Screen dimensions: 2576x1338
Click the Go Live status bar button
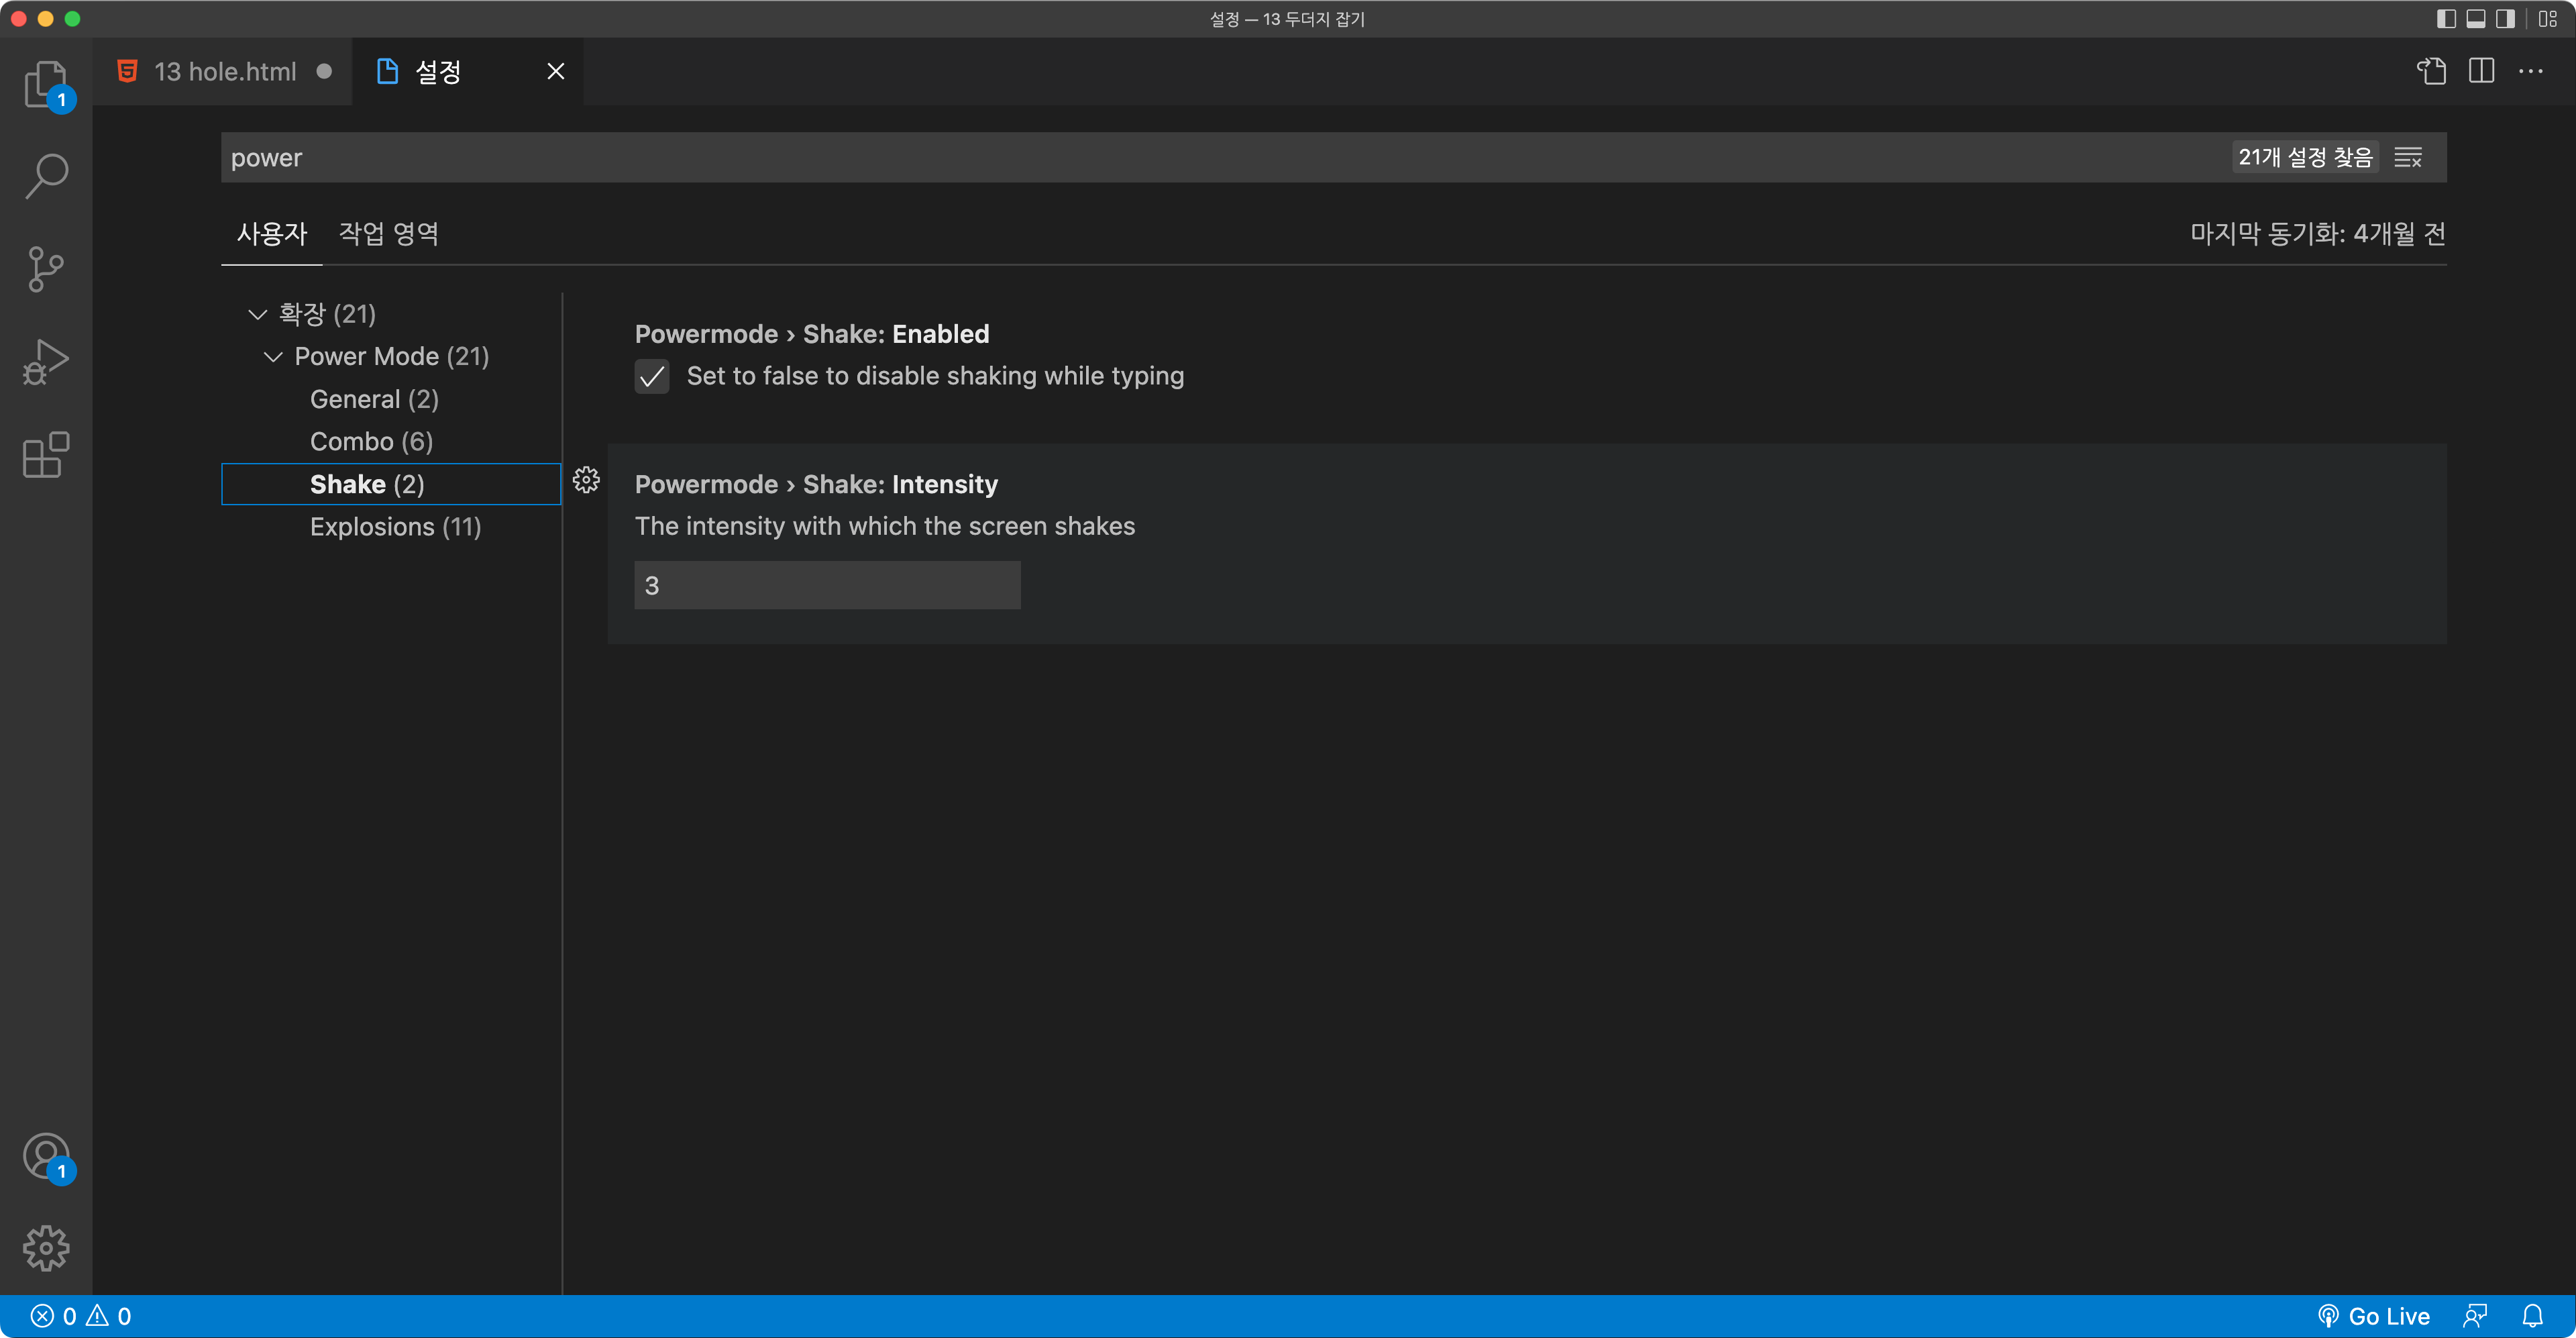[2375, 1316]
